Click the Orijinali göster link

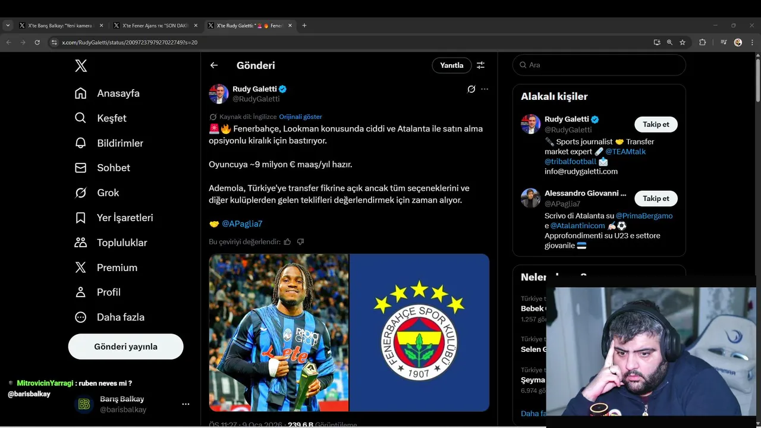pos(300,117)
